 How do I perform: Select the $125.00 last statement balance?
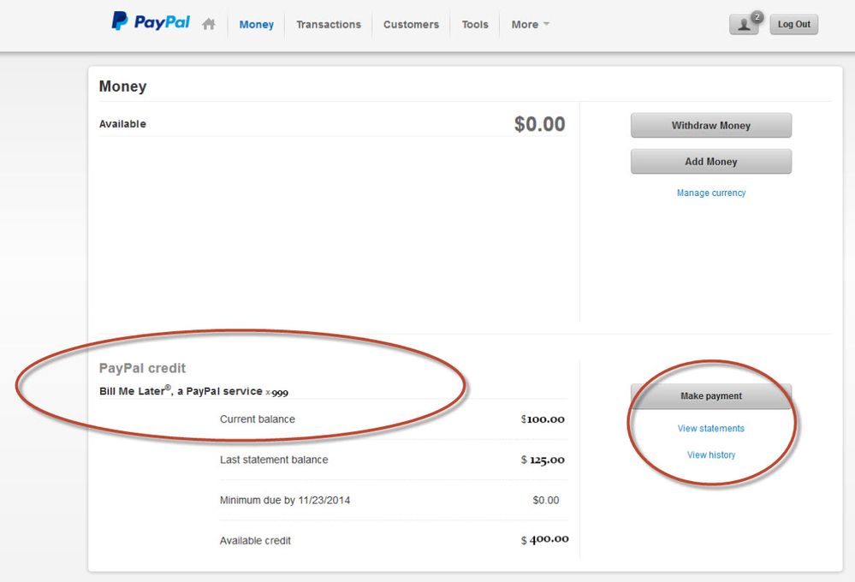543,460
